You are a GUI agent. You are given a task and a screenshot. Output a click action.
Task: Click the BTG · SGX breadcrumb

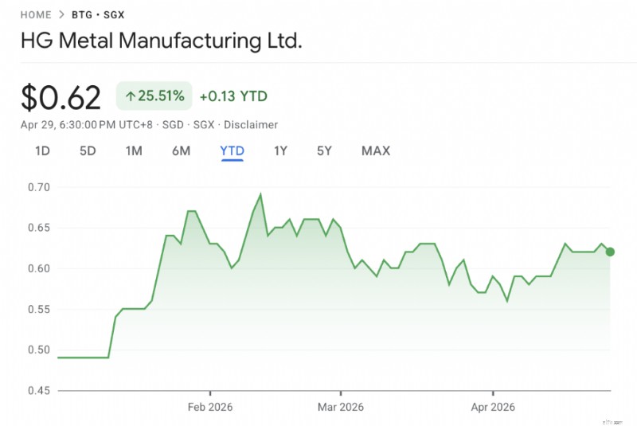98,15
